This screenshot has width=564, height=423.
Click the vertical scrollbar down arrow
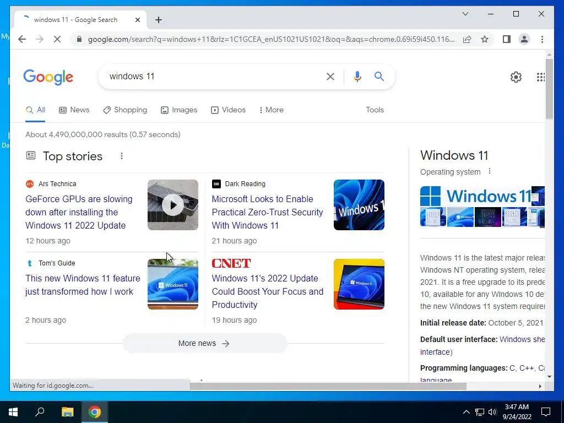(x=549, y=377)
